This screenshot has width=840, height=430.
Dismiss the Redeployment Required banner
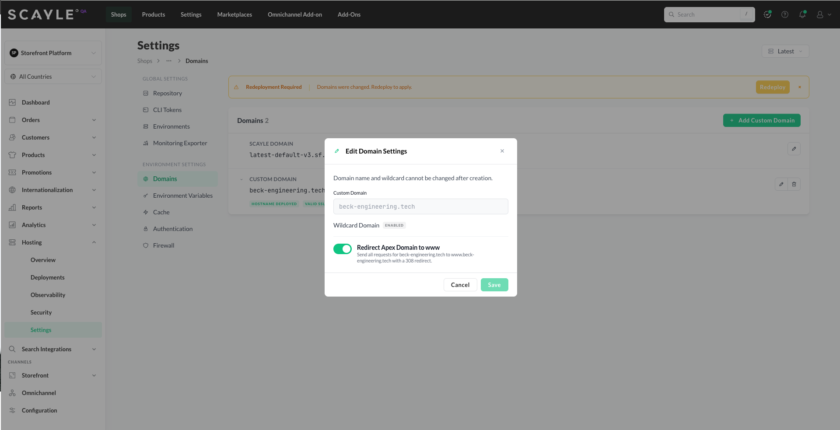pos(800,87)
